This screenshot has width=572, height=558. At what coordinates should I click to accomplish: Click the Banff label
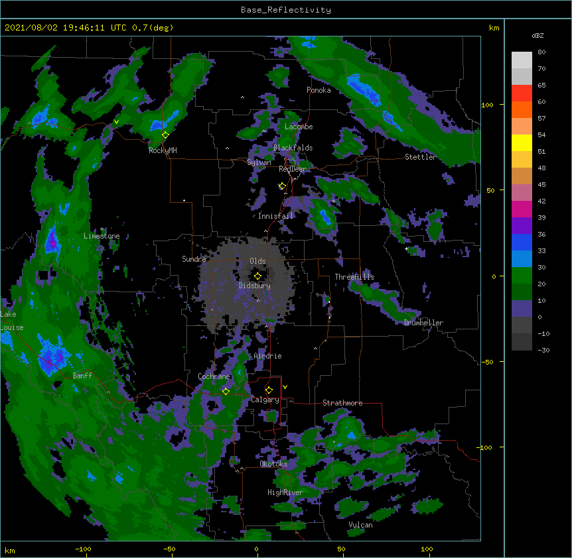click(82, 376)
